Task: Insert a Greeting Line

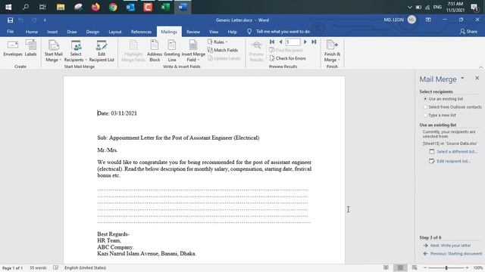Action: point(172,51)
